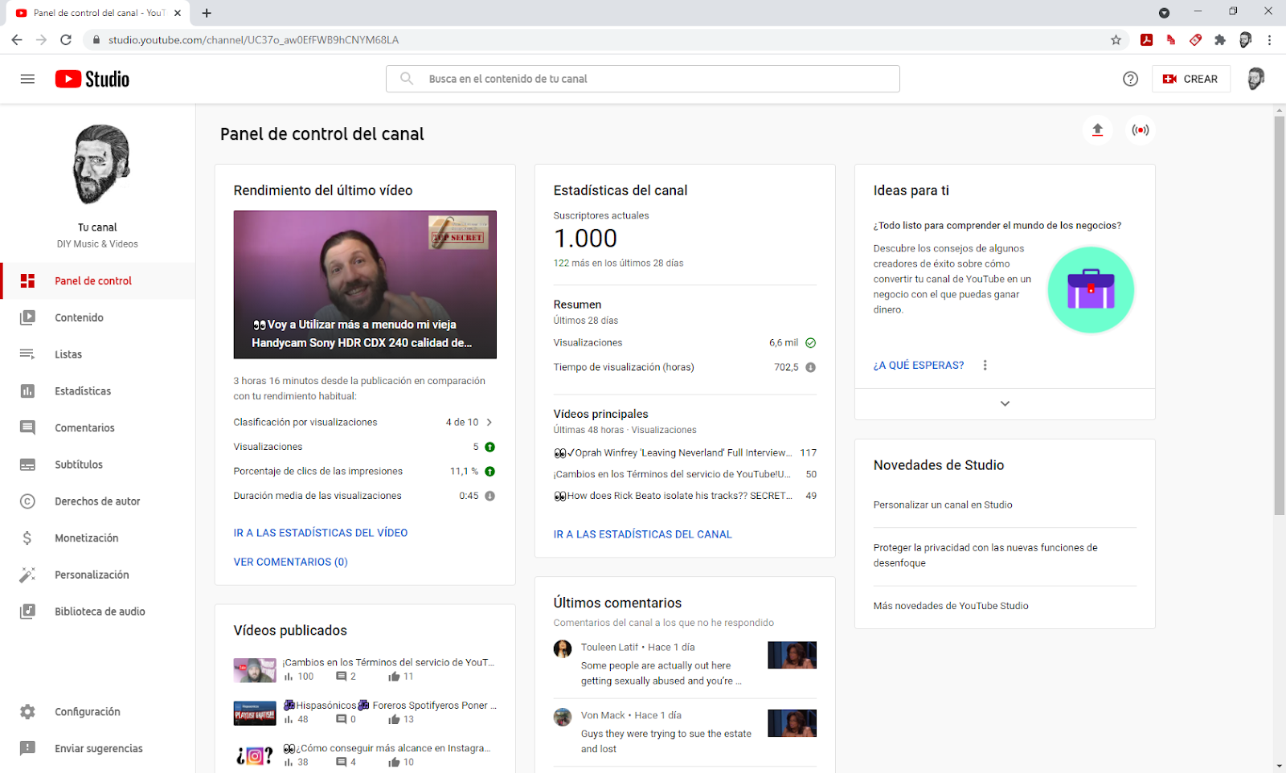Open three-dot menu in Ideas para ti
The width and height of the screenshot is (1286, 773).
click(x=985, y=365)
